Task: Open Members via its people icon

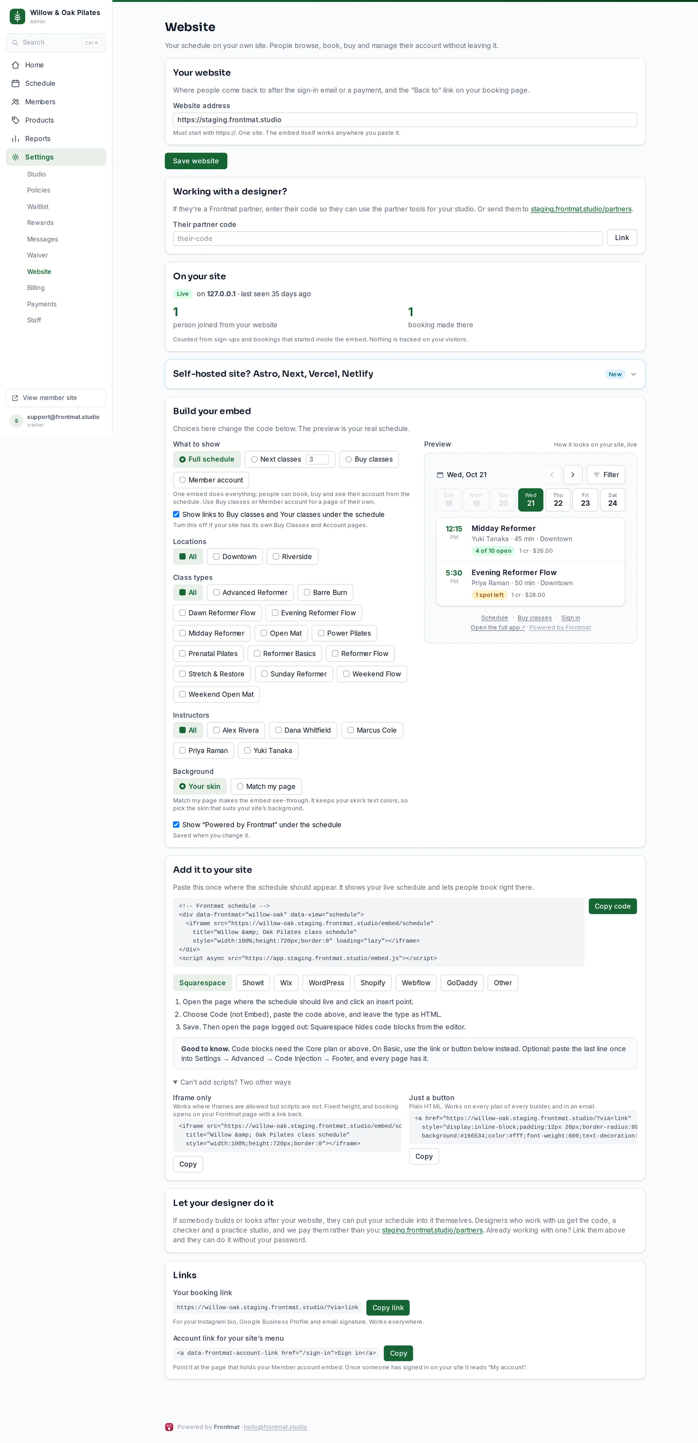Action: coord(16,102)
